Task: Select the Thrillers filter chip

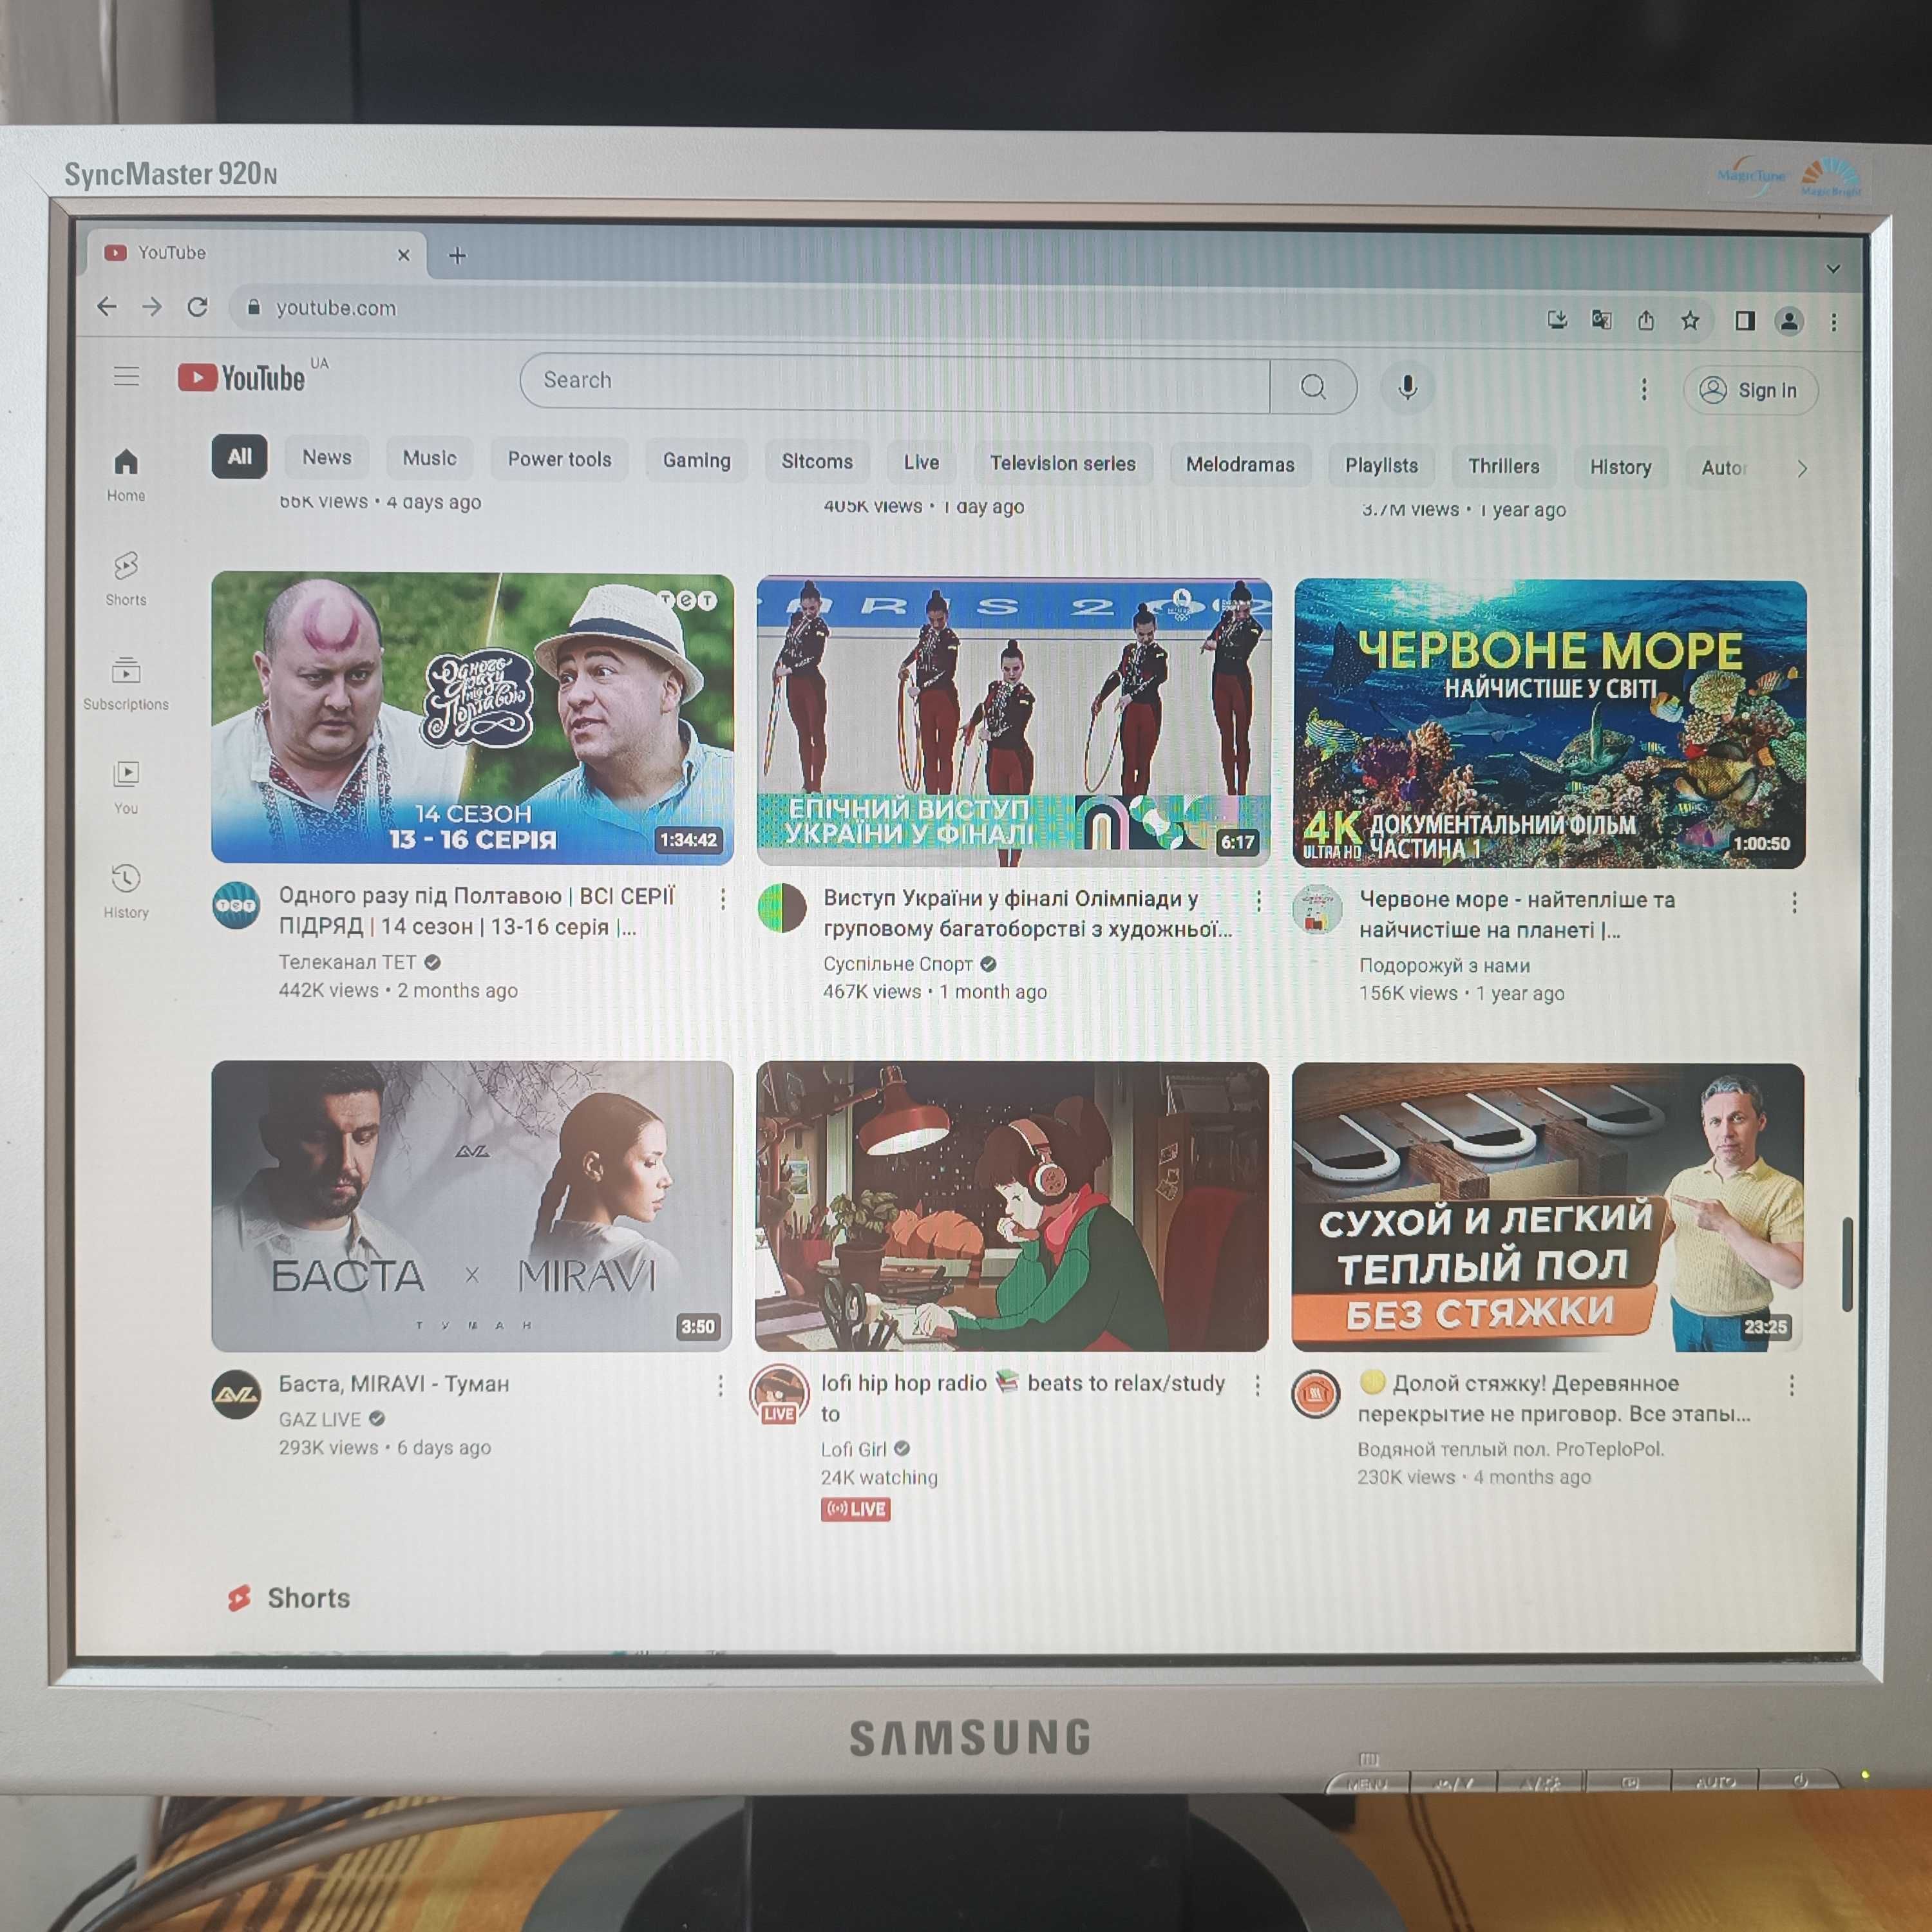Action: click(1503, 466)
